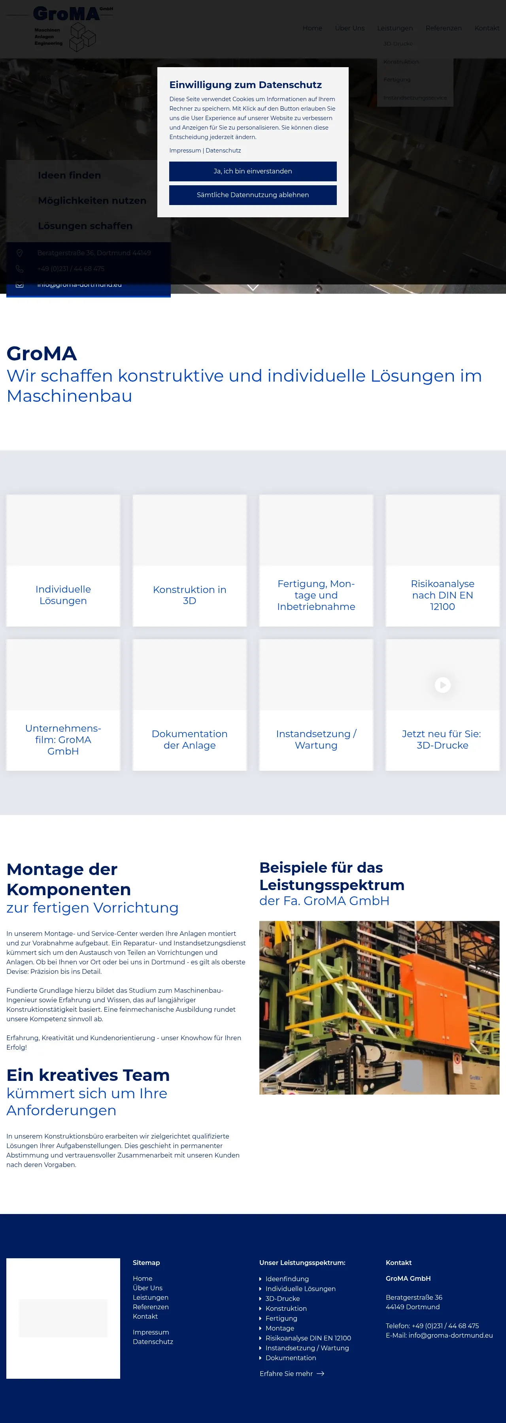
Task: Click the envelope icon beside the email address
Action: click(19, 284)
